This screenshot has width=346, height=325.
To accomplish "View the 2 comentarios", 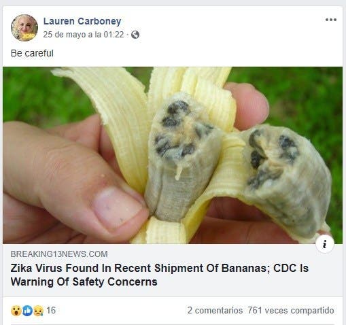I will [215, 310].
